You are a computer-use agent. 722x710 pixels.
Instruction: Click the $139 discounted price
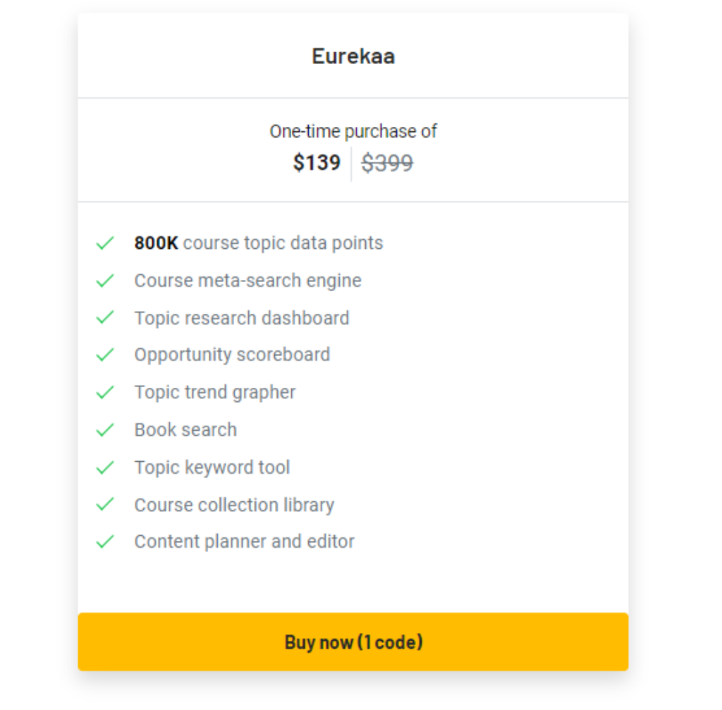[317, 163]
